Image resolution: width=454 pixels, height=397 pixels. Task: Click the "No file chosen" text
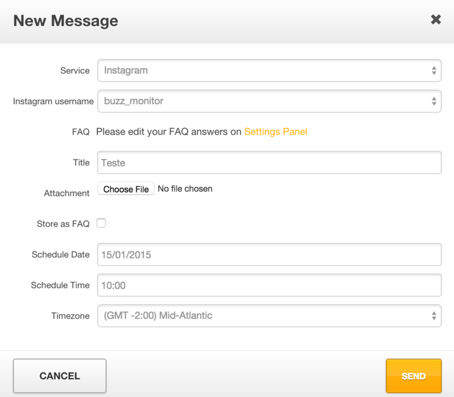coord(185,189)
